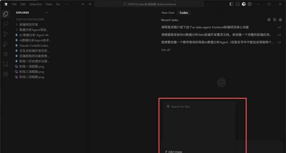Expand the 前端项目开发 folder
This screenshot has height=153, width=286.
(x=29, y=24)
